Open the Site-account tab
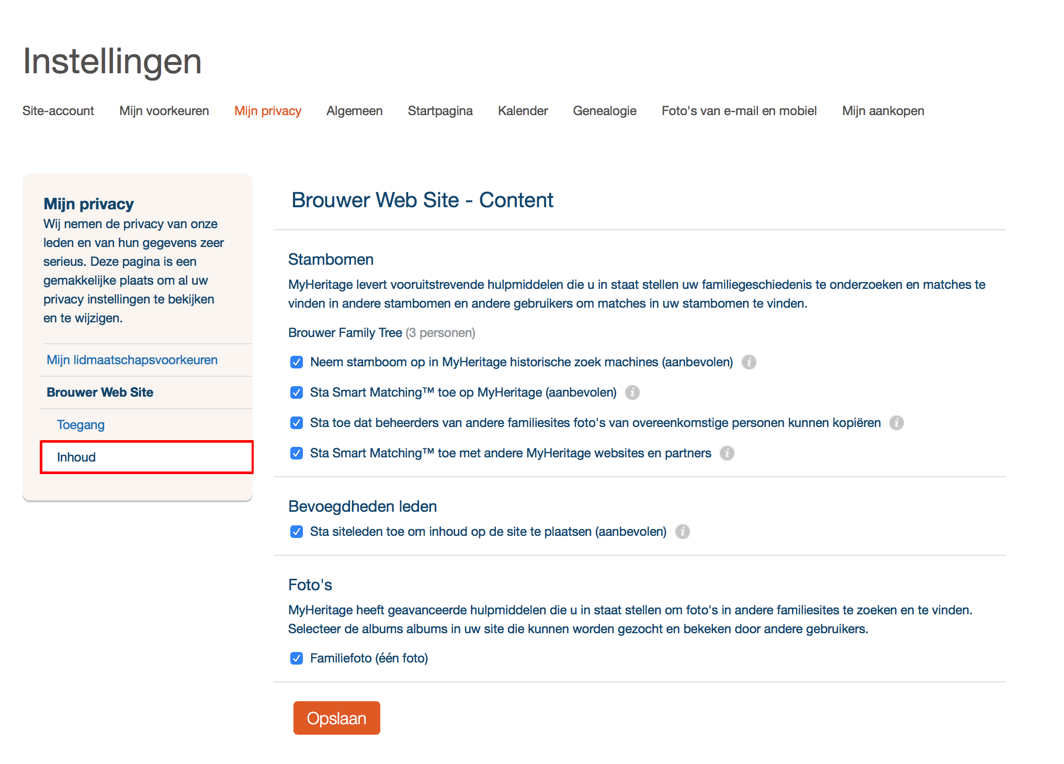 tap(58, 111)
